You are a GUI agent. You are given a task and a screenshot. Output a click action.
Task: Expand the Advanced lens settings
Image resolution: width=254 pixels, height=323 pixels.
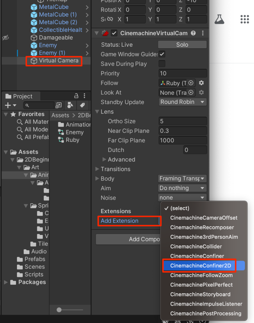coord(104,159)
